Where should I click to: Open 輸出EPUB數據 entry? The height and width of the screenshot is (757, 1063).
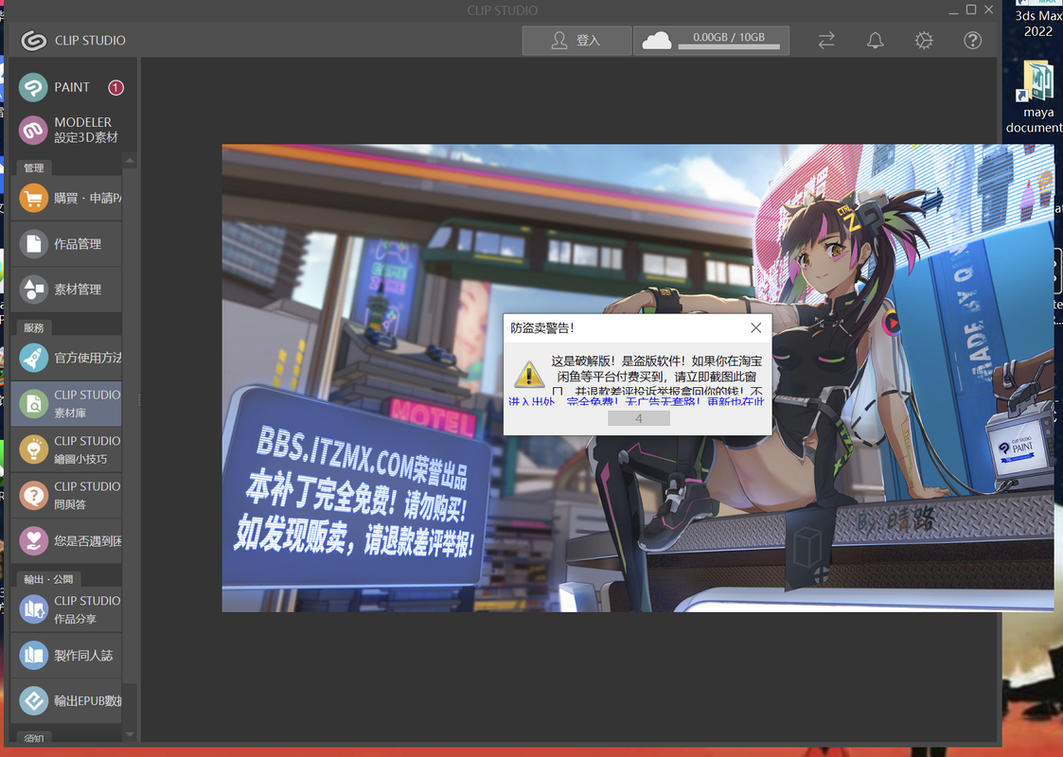[66, 701]
